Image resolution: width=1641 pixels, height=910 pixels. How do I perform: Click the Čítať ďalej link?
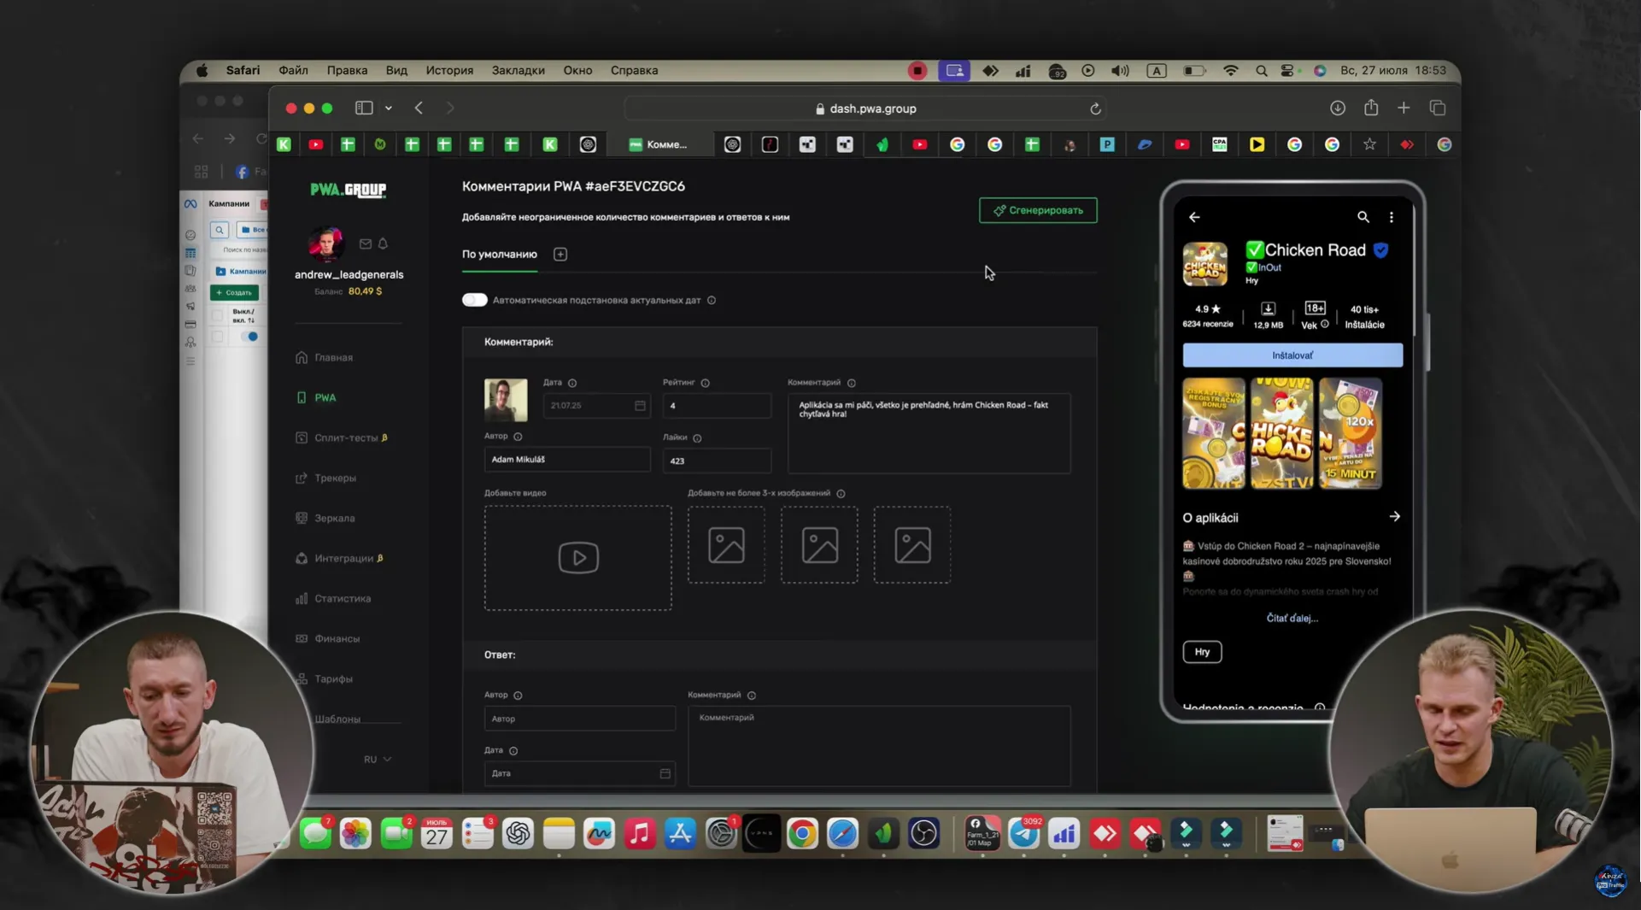pos(1292,618)
